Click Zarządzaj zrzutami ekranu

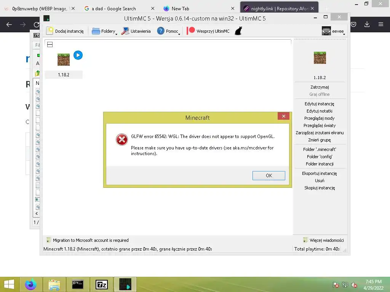pos(320,133)
